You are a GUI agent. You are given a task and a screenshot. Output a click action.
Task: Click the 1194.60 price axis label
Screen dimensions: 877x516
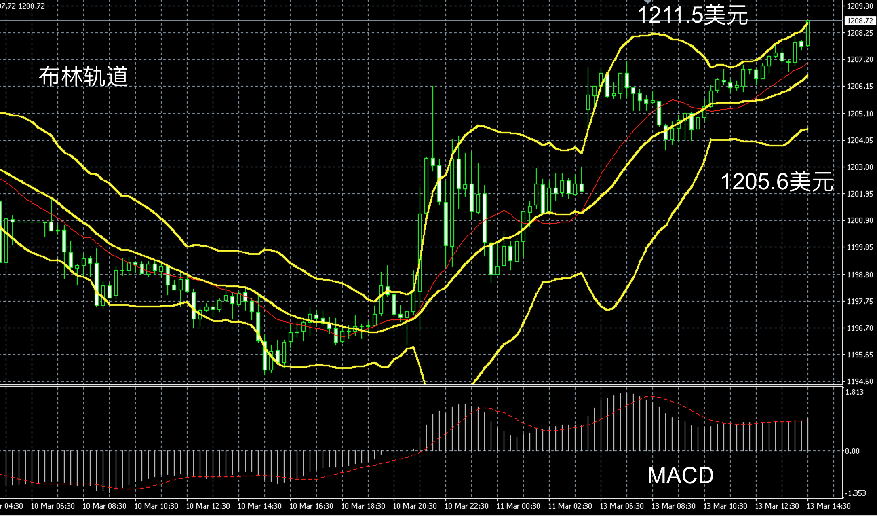[x=860, y=381]
